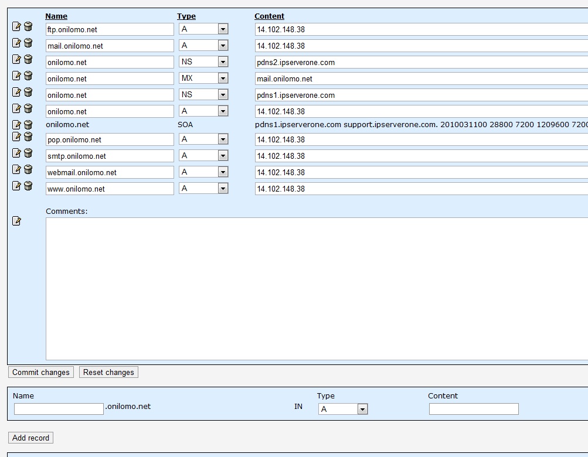The width and height of the screenshot is (588, 457).
Task: Edit the webmail.onilomo.net record
Action: click(x=16, y=169)
